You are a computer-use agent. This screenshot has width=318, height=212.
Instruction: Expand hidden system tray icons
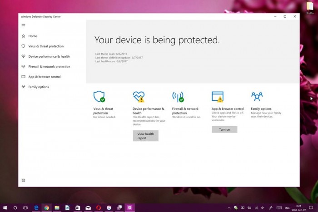[229, 208]
